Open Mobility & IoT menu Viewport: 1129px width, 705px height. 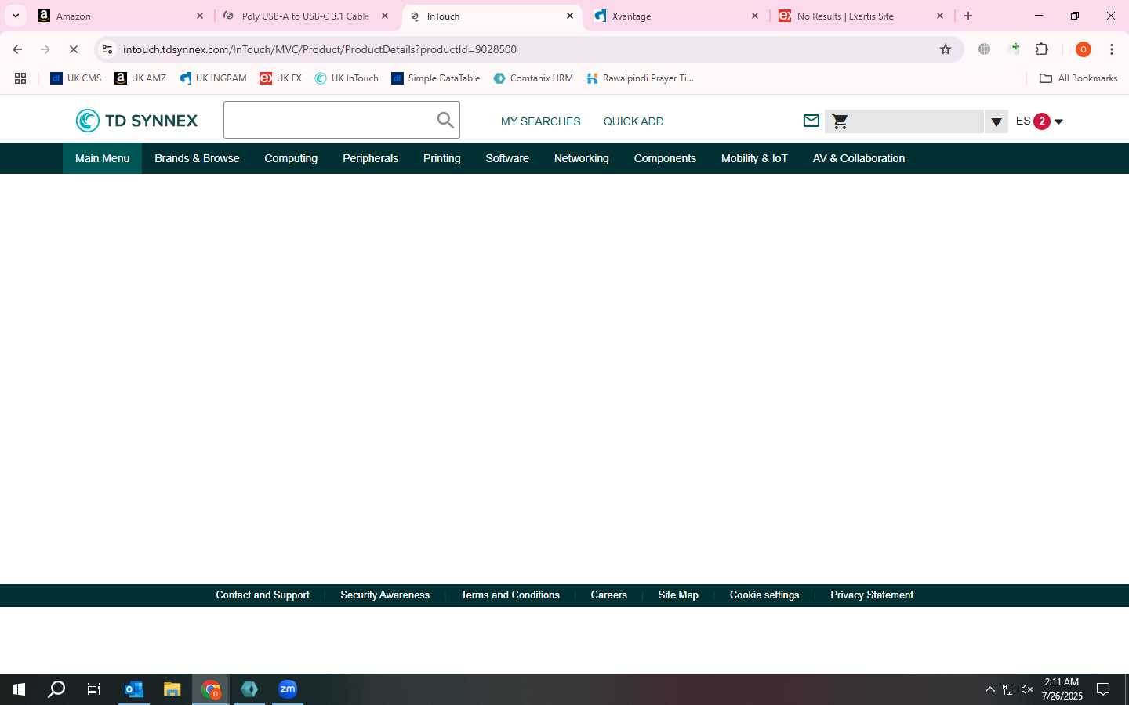(754, 158)
